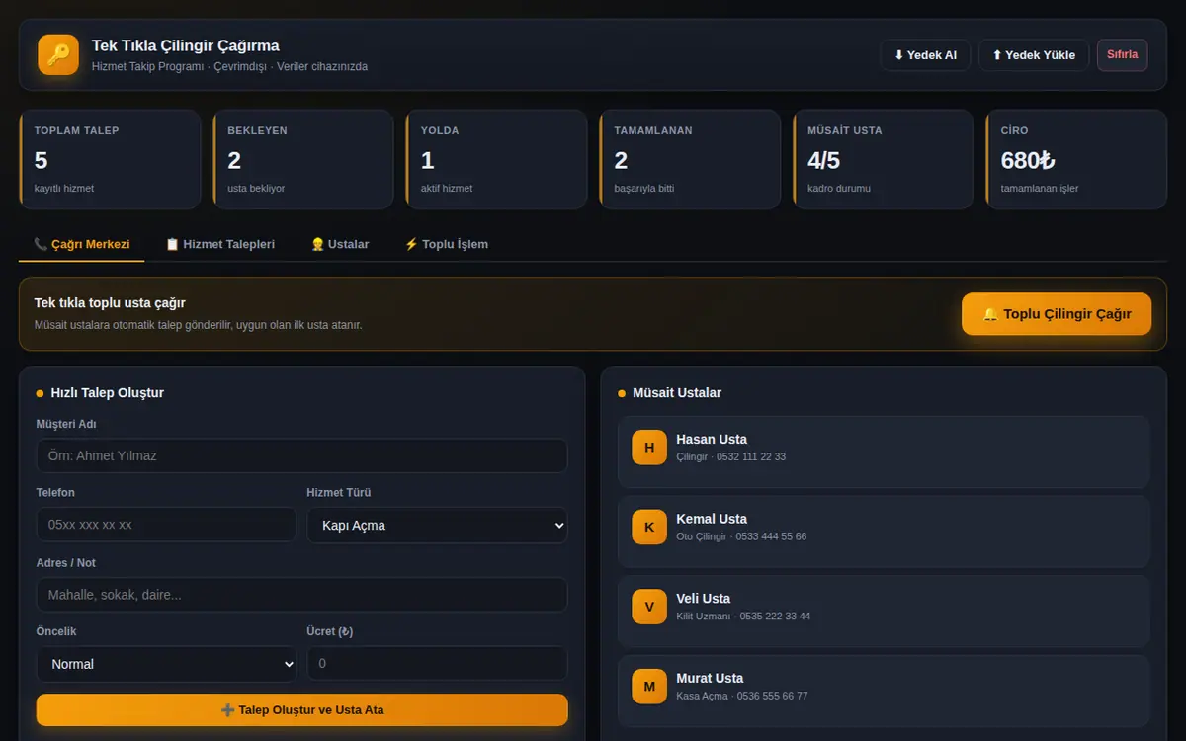Click Talep Oluştur ve Usta Ata button

click(302, 710)
